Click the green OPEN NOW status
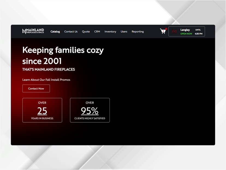Screen dimensions: 226x170 186,34
